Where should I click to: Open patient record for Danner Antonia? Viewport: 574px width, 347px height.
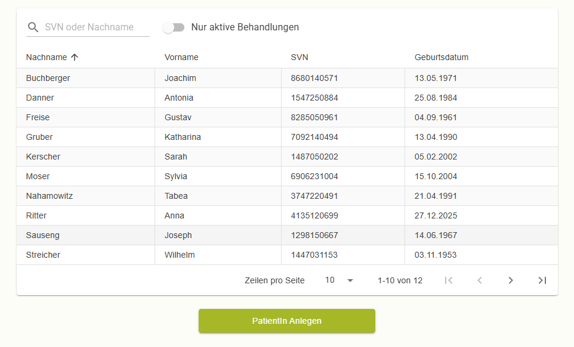coord(179,98)
